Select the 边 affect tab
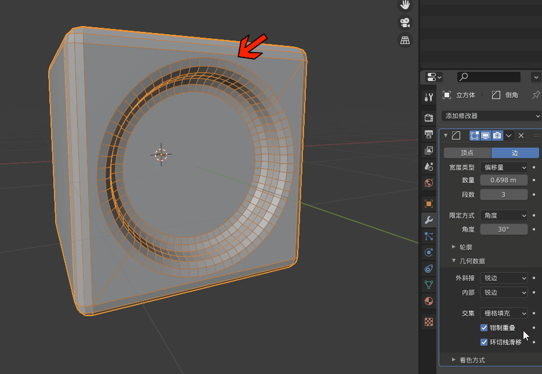Screen dimensions: 542x374 [515, 153]
